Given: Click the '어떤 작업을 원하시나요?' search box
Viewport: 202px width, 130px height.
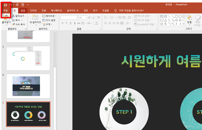Looking at the screenshot, I should [131, 11].
